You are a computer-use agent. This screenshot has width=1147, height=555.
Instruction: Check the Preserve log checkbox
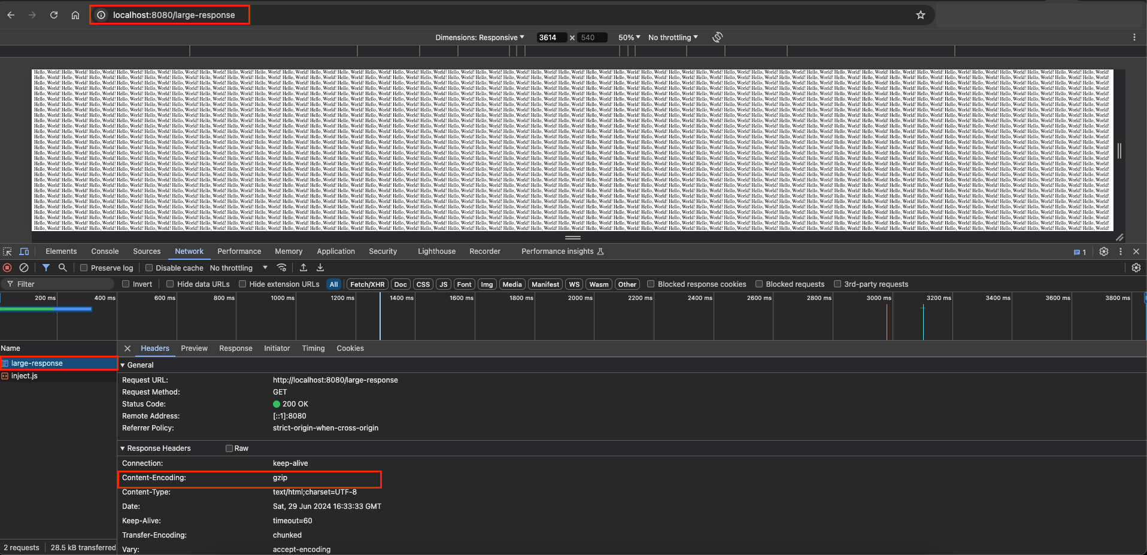pyautogui.click(x=83, y=268)
